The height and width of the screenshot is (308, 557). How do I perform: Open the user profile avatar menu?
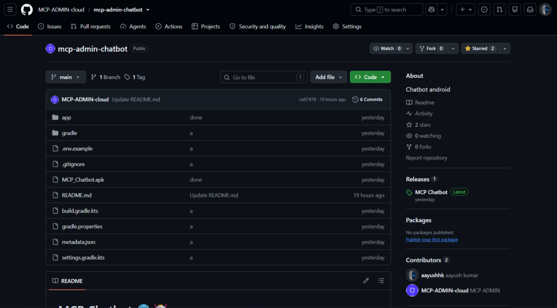tap(545, 10)
